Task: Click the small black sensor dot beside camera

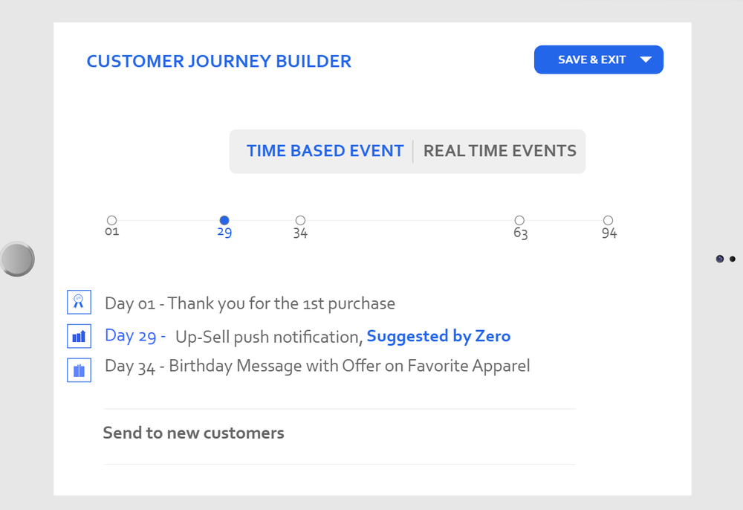Action: tap(733, 259)
